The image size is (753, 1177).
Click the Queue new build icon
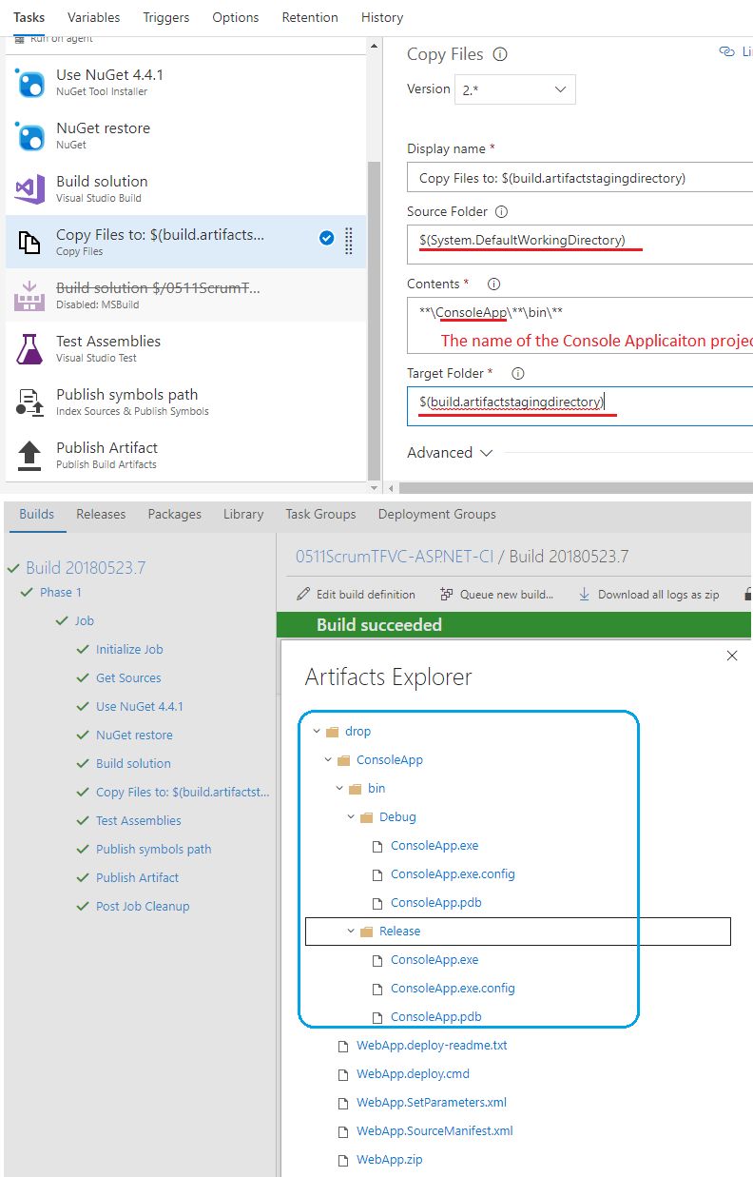coord(447,594)
